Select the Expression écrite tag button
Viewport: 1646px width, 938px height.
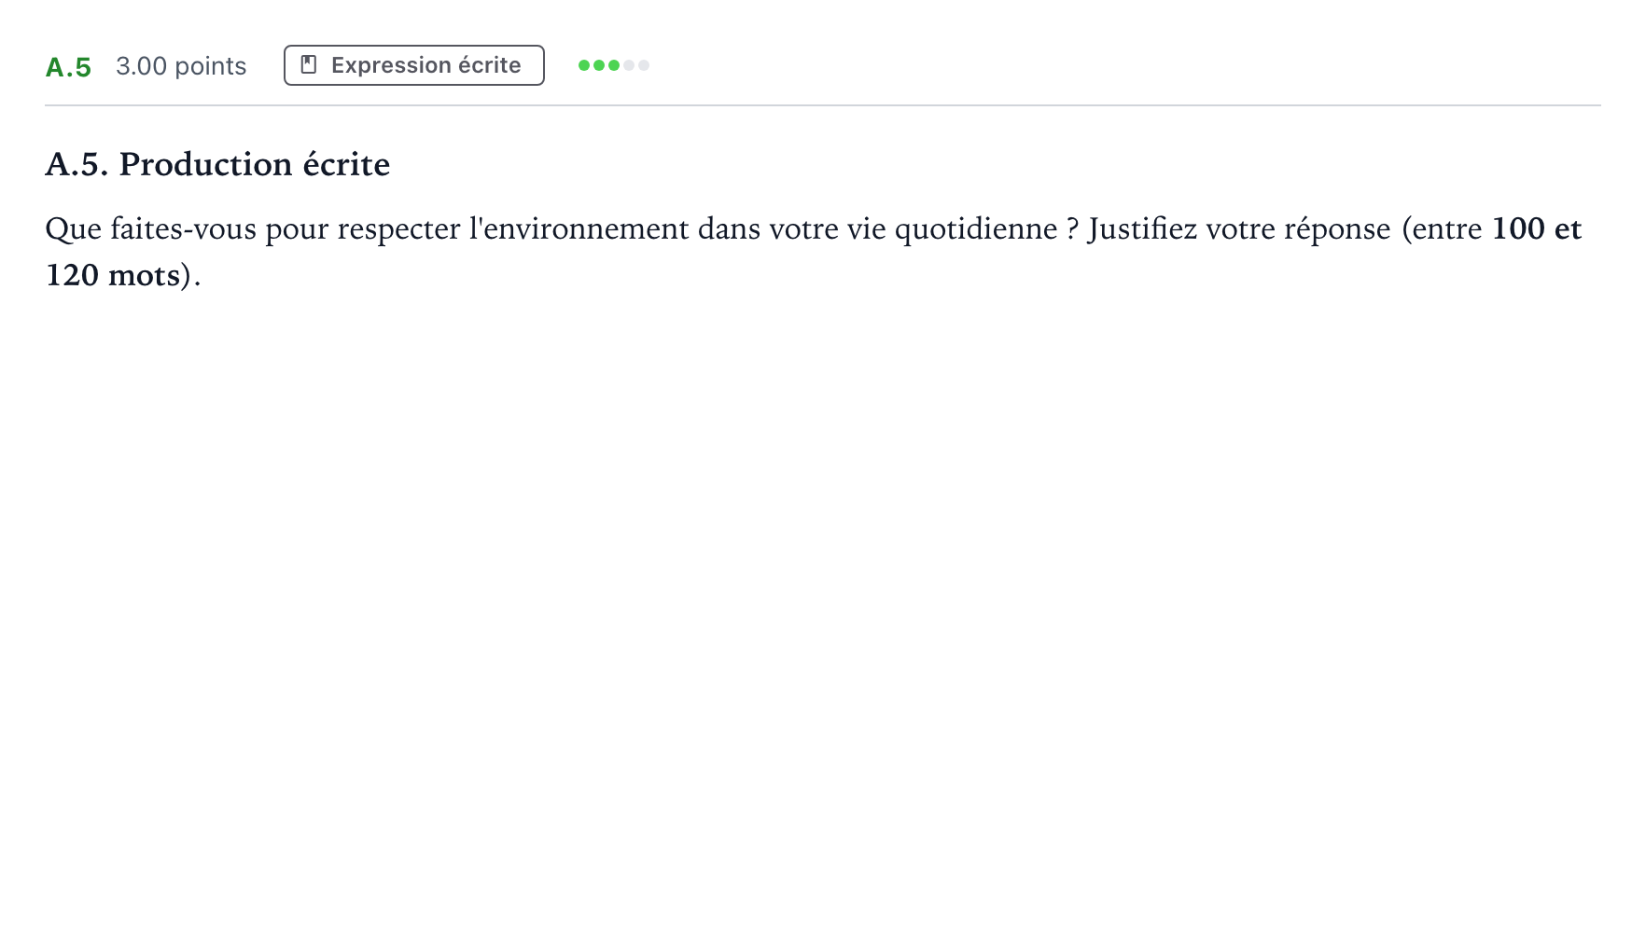click(414, 65)
